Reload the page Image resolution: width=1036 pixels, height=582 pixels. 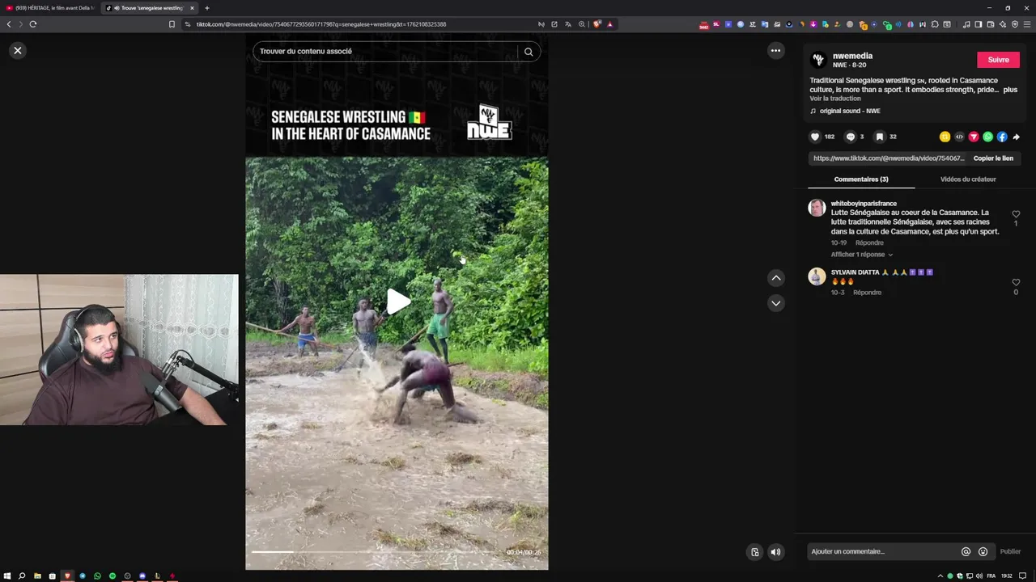click(33, 24)
